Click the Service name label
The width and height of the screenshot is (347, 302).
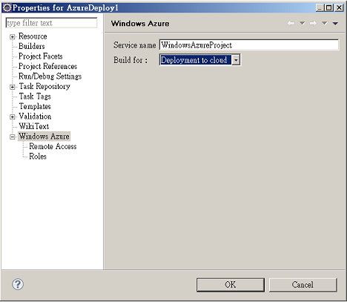(x=135, y=45)
